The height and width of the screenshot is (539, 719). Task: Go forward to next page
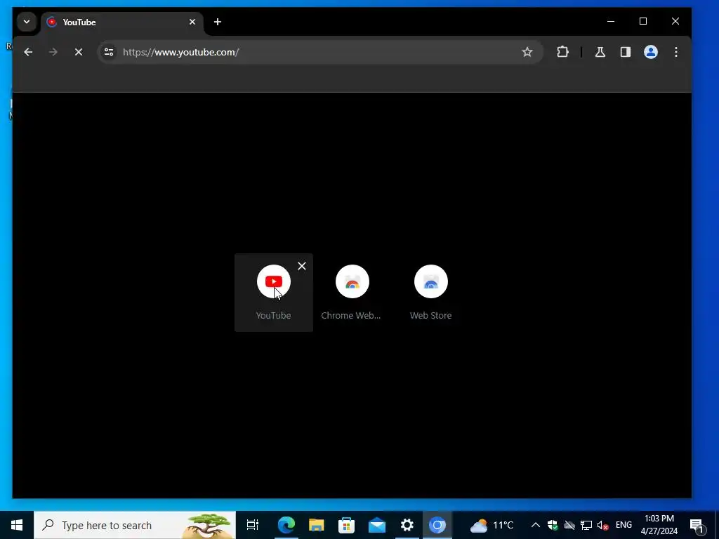tap(53, 52)
